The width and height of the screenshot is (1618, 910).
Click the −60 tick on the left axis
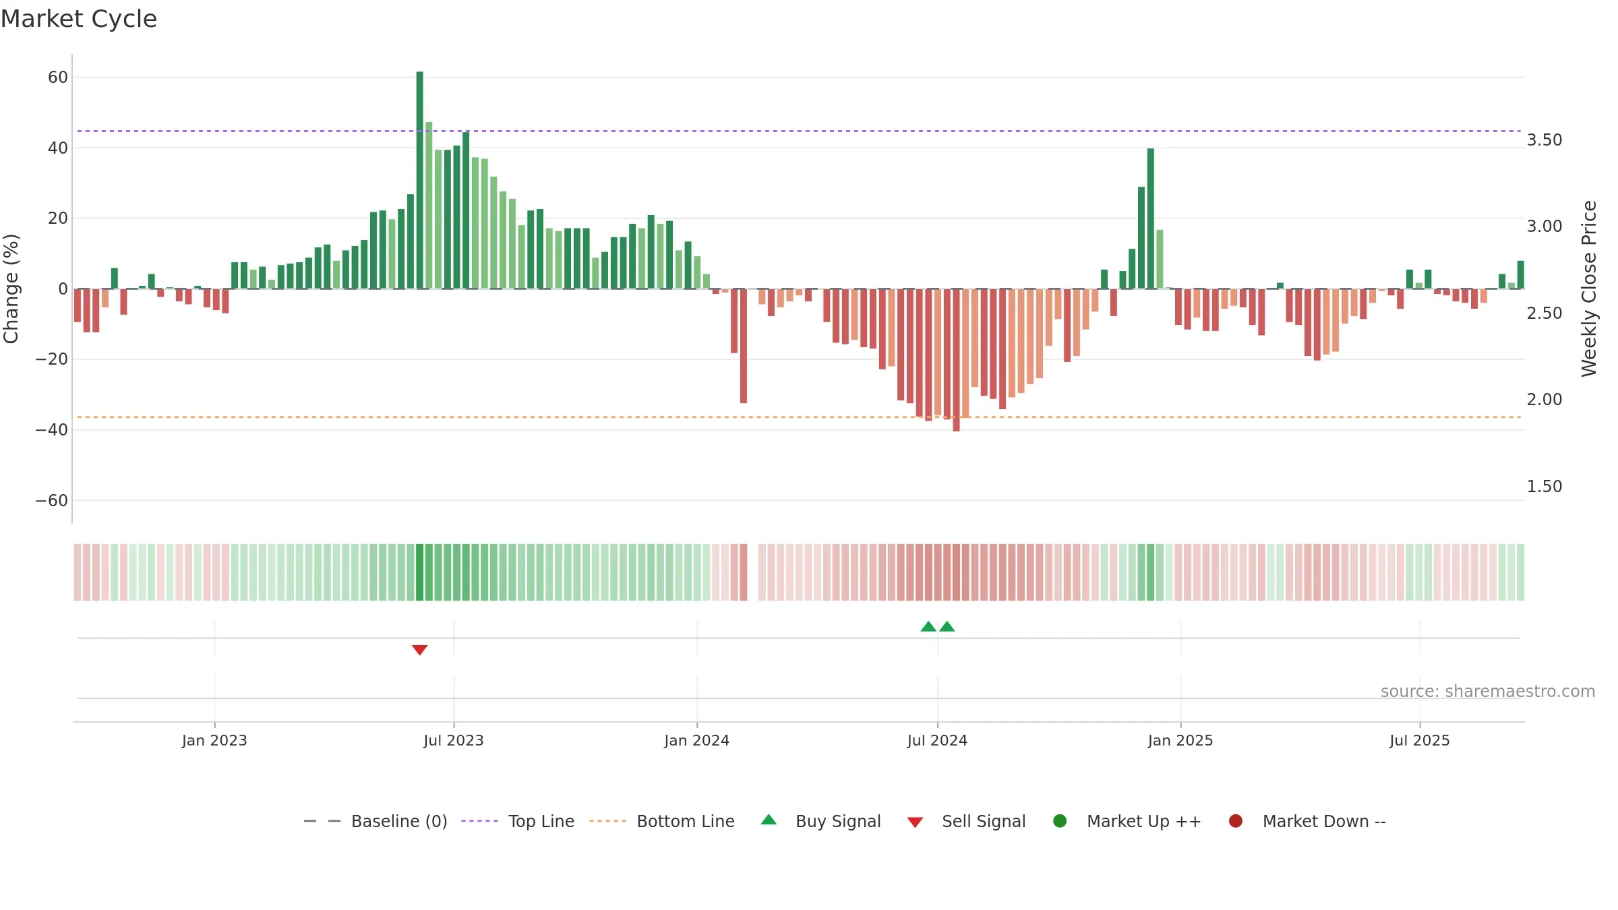click(x=52, y=501)
